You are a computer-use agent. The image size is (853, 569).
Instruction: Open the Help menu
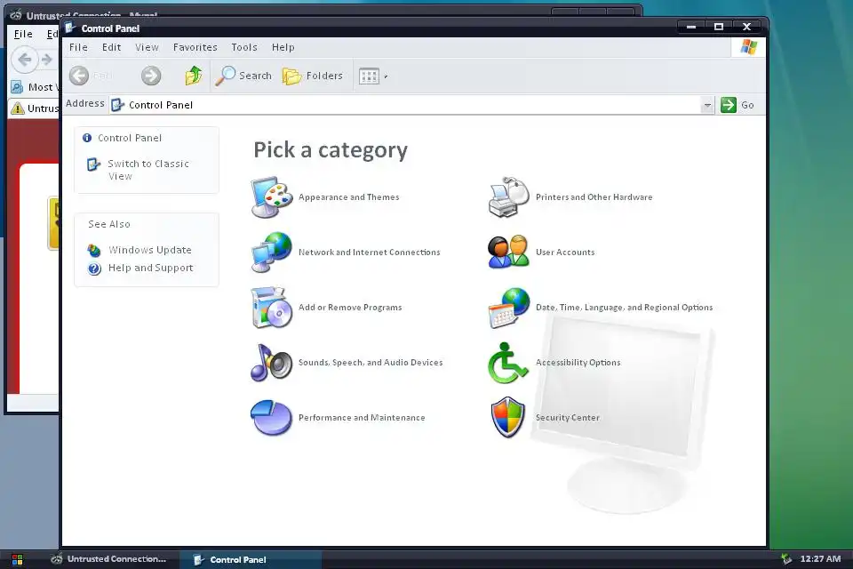[283, 47]
